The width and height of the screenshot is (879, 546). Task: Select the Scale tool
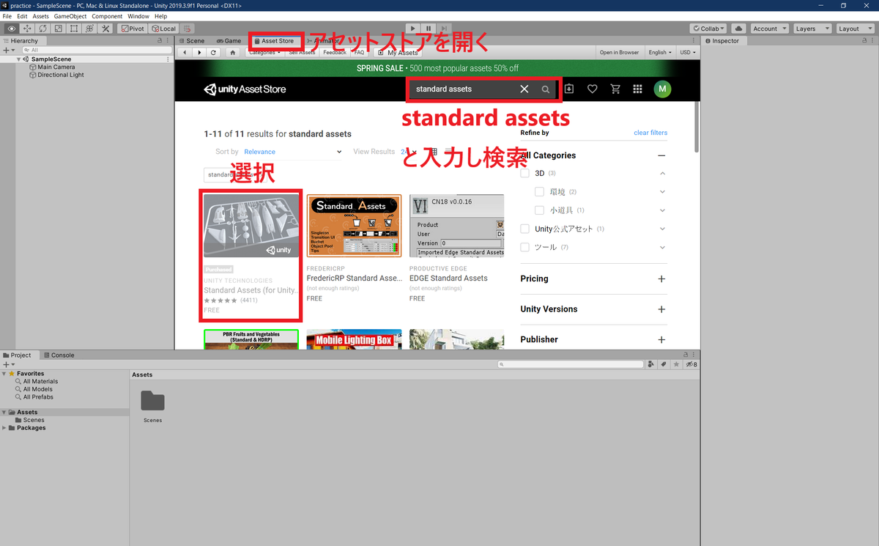[58, 29]
